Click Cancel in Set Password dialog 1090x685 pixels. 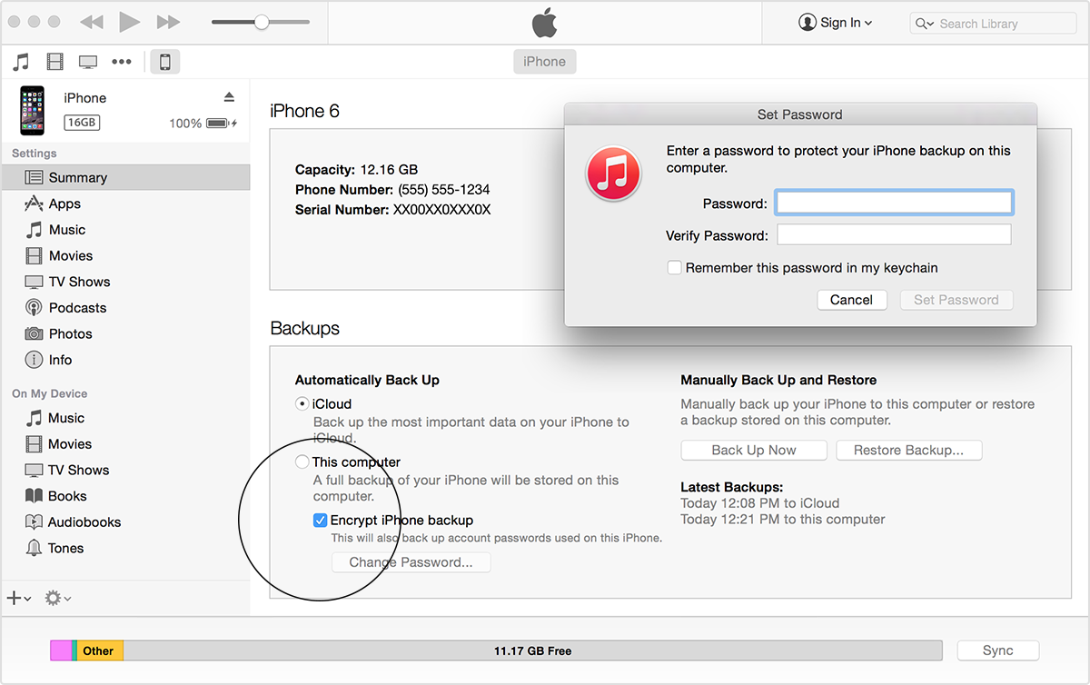point(851,300)
